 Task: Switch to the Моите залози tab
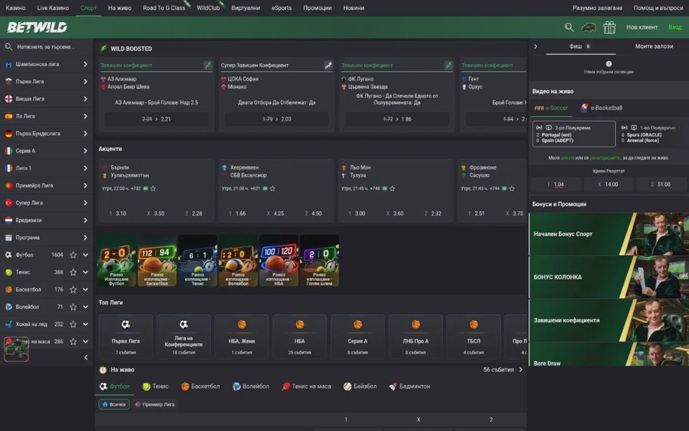click(x=654, y=46)
